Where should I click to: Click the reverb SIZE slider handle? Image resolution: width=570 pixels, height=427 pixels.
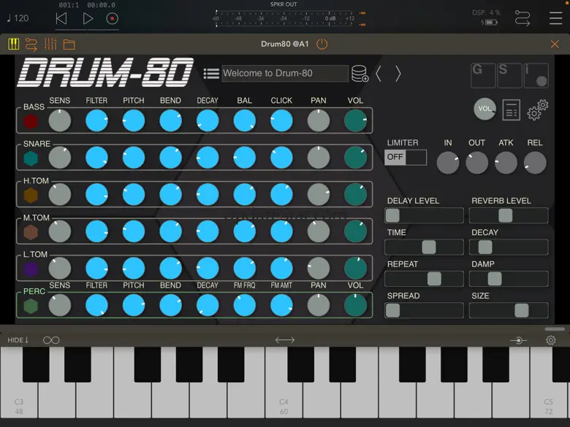pos(521,310)
